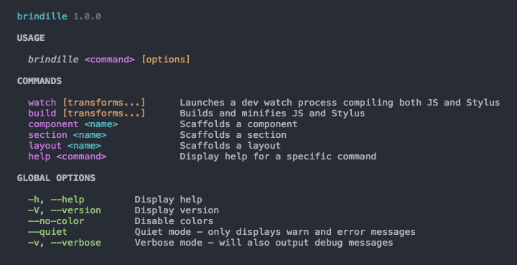Click the section command
This screenshot has width=517, height=265.
[48, 135]
